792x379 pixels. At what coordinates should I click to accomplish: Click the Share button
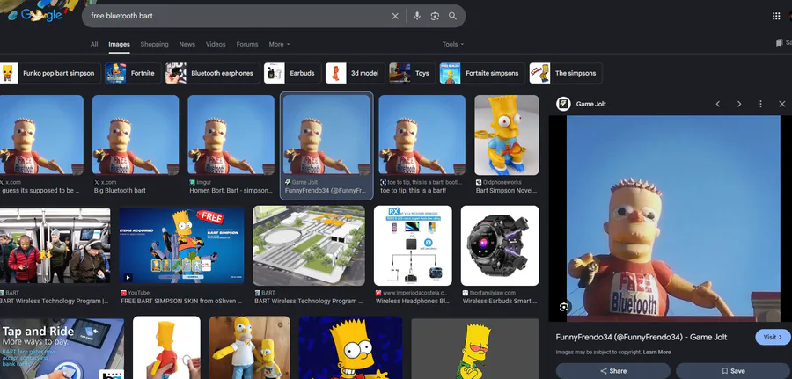pos(613,371)
